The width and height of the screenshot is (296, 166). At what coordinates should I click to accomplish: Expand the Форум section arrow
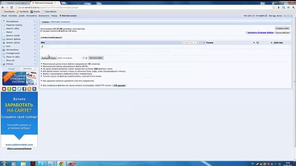point(35,32)
